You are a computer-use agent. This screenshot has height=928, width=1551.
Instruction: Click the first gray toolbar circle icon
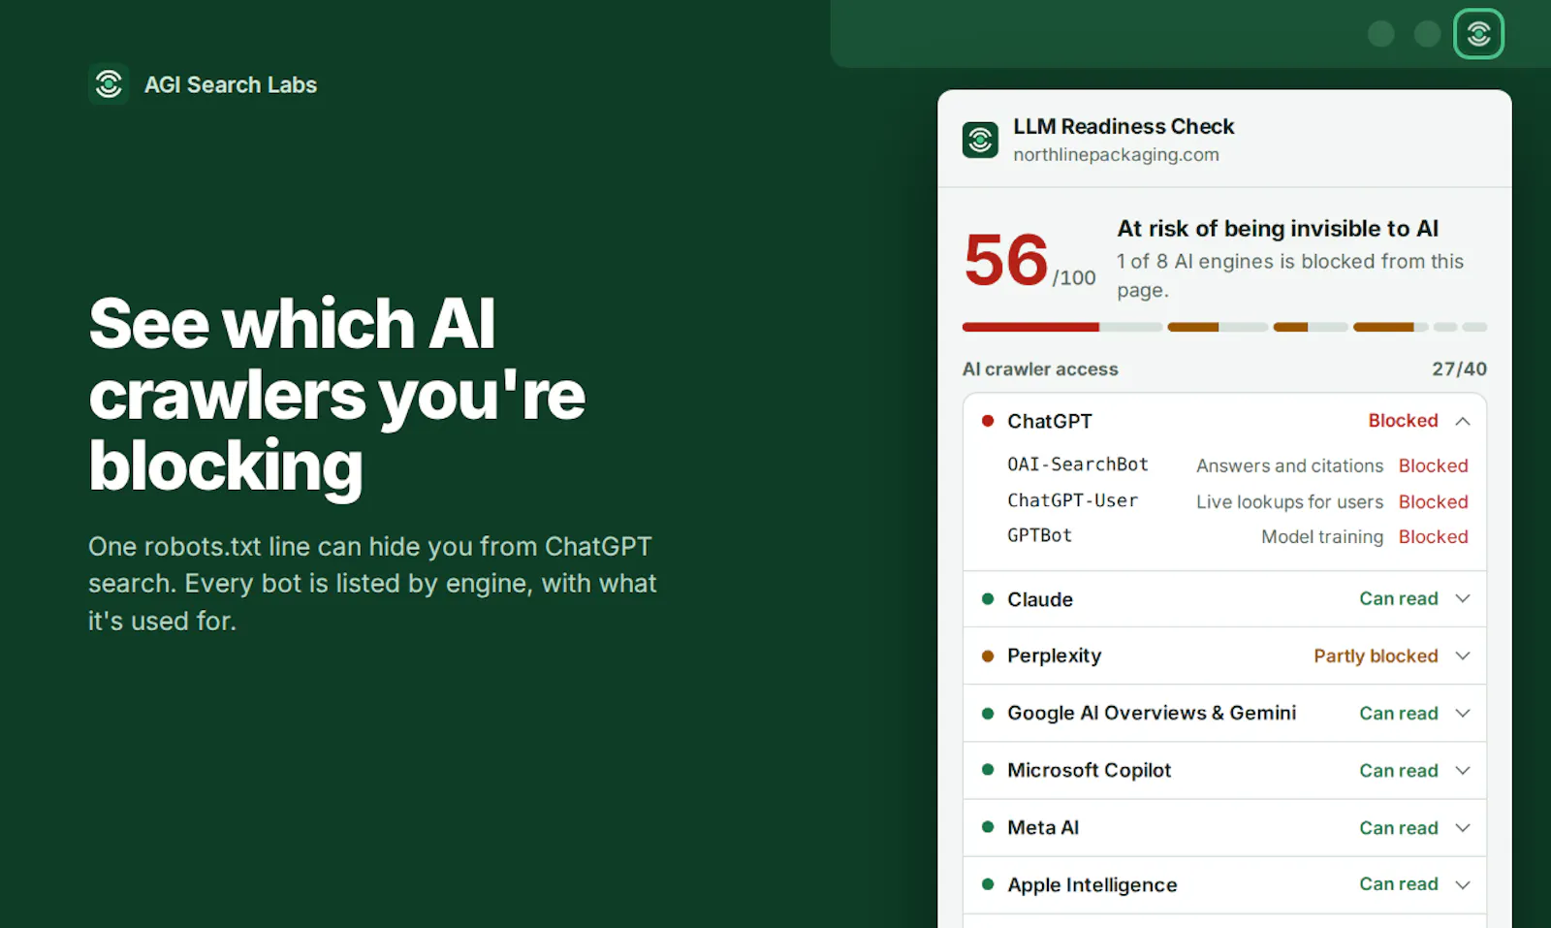(x=1380, y=34)
